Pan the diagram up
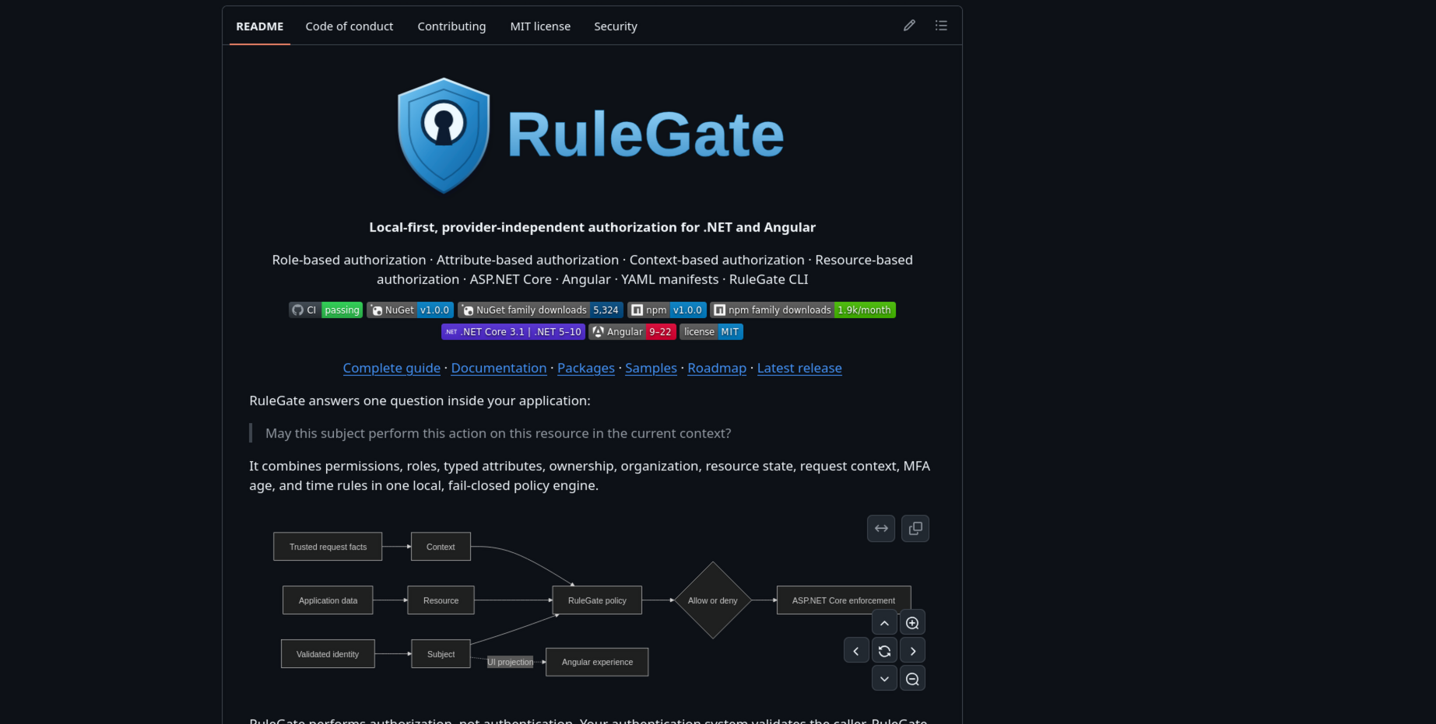1436x724 pixels. click(884, 623)
